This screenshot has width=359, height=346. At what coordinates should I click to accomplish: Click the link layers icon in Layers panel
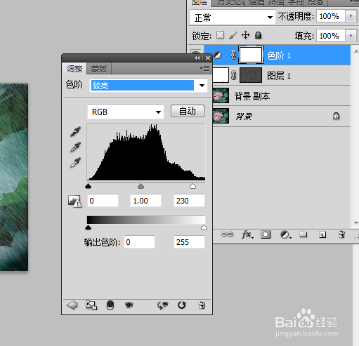227,234
